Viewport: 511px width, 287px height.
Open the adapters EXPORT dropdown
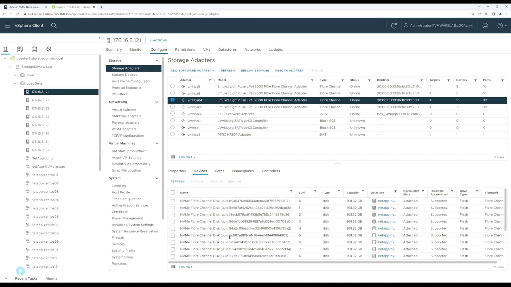click(x=187, y=157)
